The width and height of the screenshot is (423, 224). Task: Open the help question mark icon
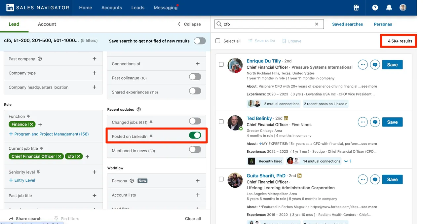click(375, 8)
